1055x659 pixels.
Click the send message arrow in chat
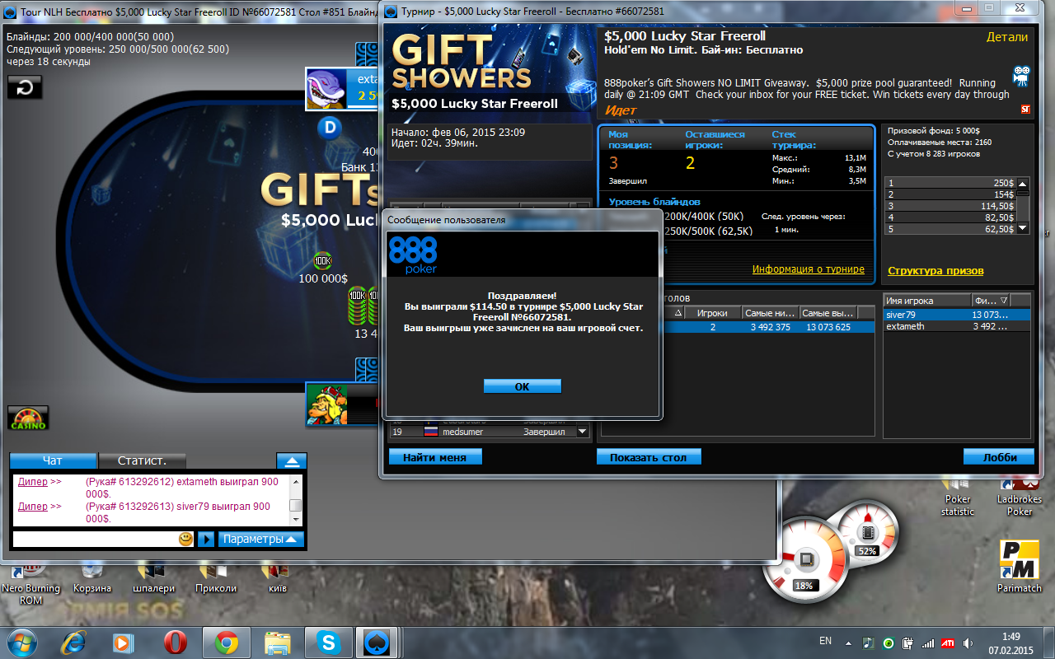(206, 539)
